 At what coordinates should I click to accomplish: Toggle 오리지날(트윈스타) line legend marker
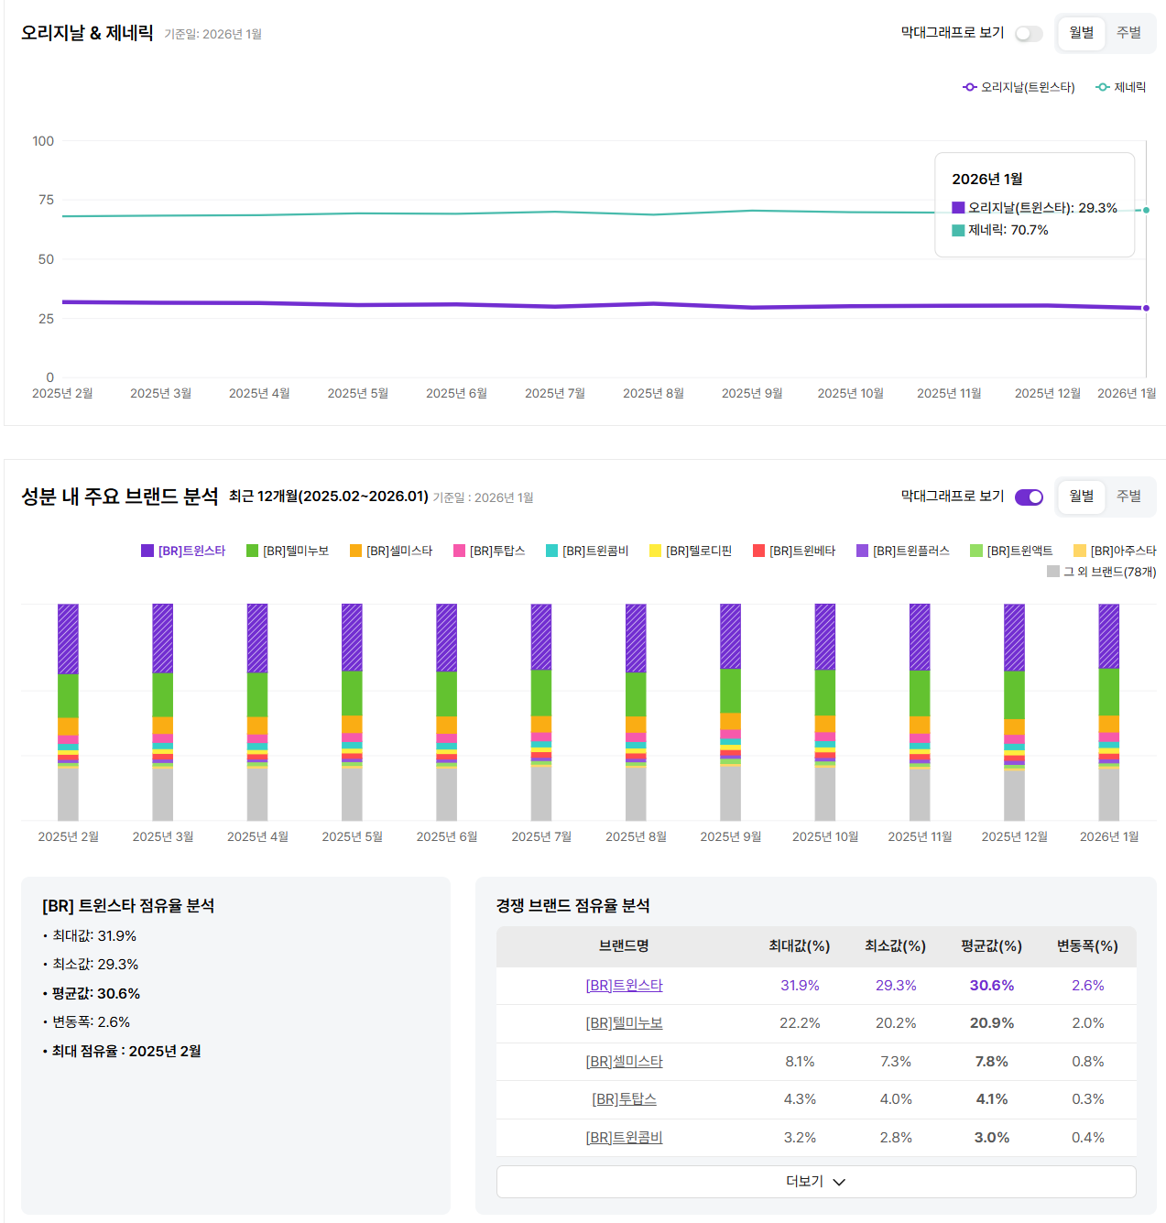(x=969, y=87)
